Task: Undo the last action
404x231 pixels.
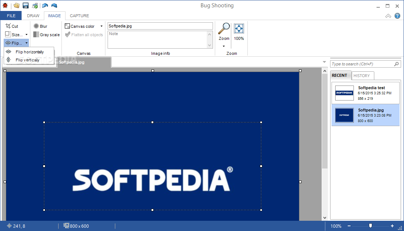Action: (x=45, y=5)
